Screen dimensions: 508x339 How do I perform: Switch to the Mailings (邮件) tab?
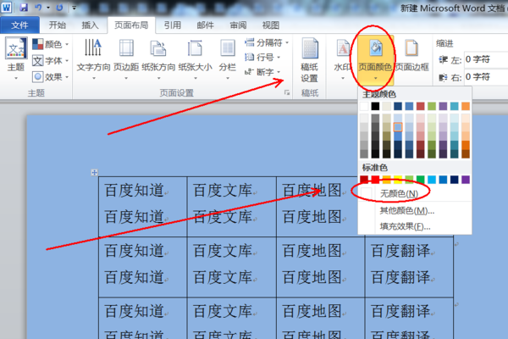pos(205,25)
